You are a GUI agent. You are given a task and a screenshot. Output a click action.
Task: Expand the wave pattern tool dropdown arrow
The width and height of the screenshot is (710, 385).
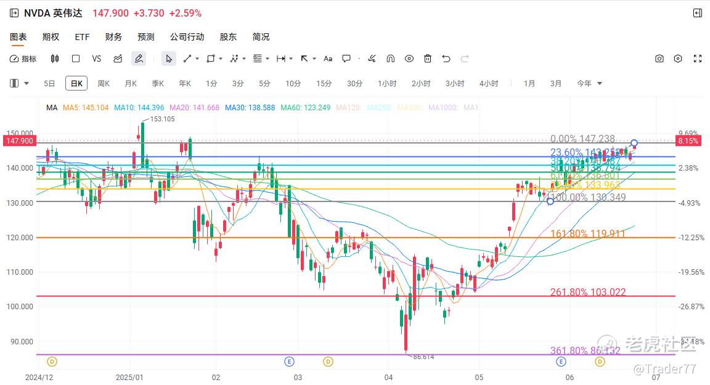244,59
